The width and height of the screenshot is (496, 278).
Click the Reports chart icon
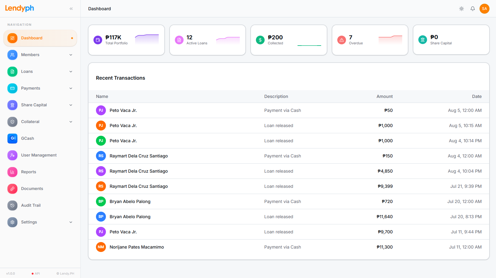tap(12, 172)
